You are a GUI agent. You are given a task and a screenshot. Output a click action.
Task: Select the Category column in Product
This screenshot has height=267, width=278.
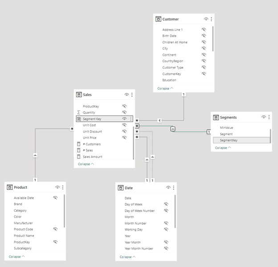[x=20, y=210]
